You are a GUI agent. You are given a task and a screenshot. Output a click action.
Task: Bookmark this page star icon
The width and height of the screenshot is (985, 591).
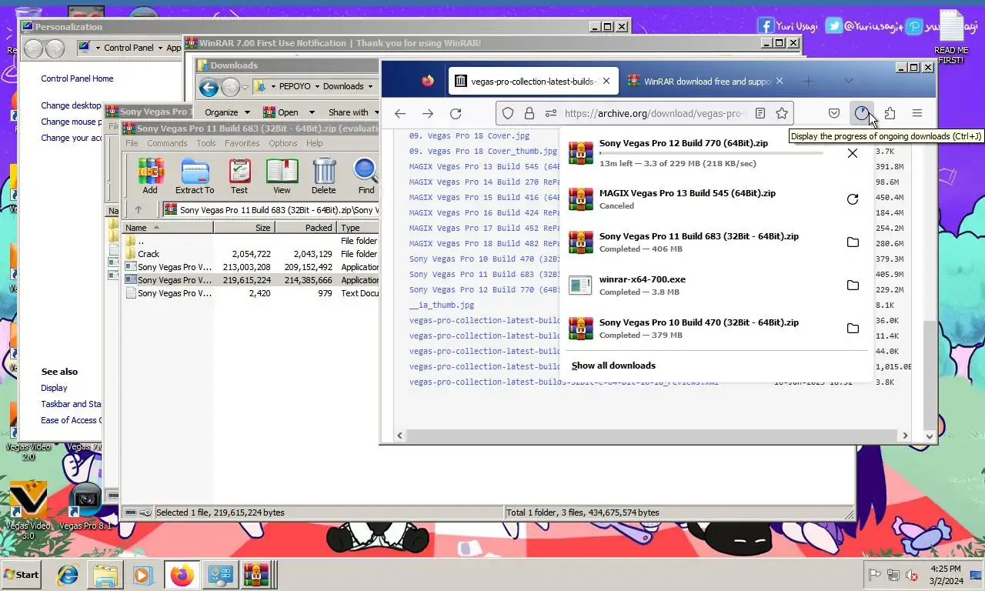pyautogui.click(x=782, y=113)
